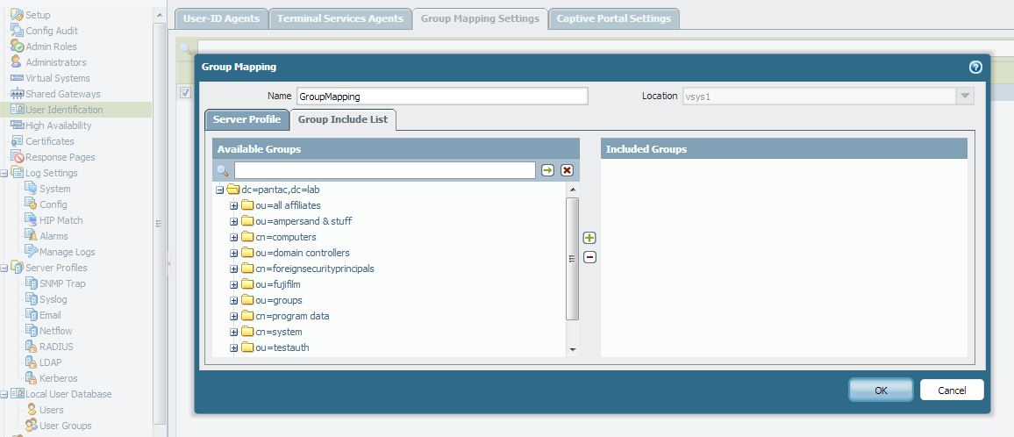This screenshot has height=437, width=1014.
Task: Click the scroll-down arrow of Available Groups
Action: pos(572,349)
